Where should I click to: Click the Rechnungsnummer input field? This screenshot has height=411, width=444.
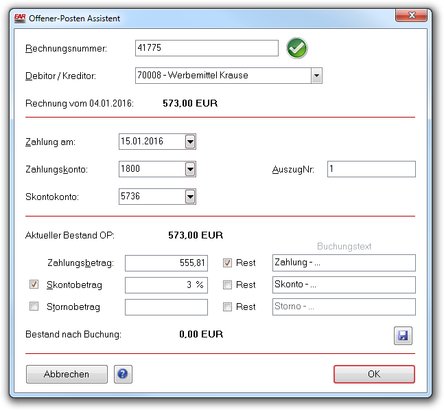[x=207, y=48]
